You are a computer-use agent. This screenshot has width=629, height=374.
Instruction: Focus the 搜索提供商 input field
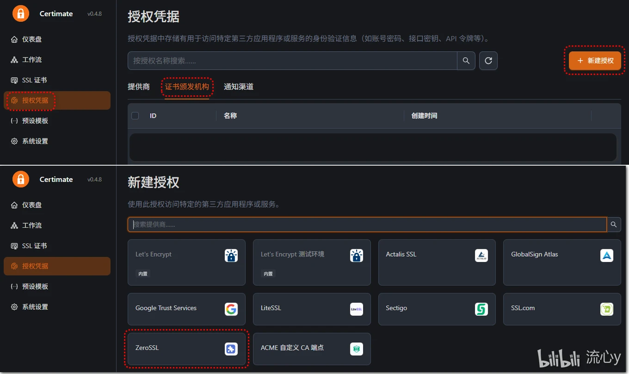click(x=367, y=225)
